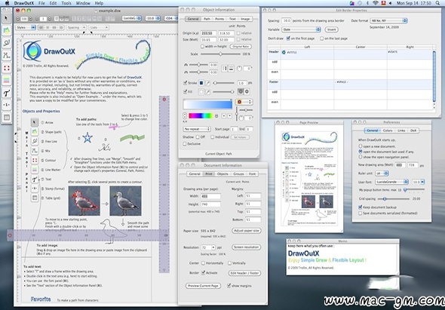Click the Bluetooth icon in the menu bar
The height and width of the screenshot is (310, 445).
(367, 3)
